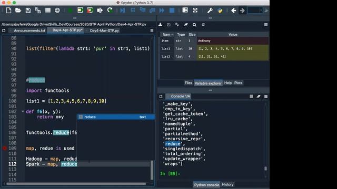The height and width of the screenshot is (189, 337).
Task: Switch to Day4-Mar-STP.py tab
Action: click(104, 30)
